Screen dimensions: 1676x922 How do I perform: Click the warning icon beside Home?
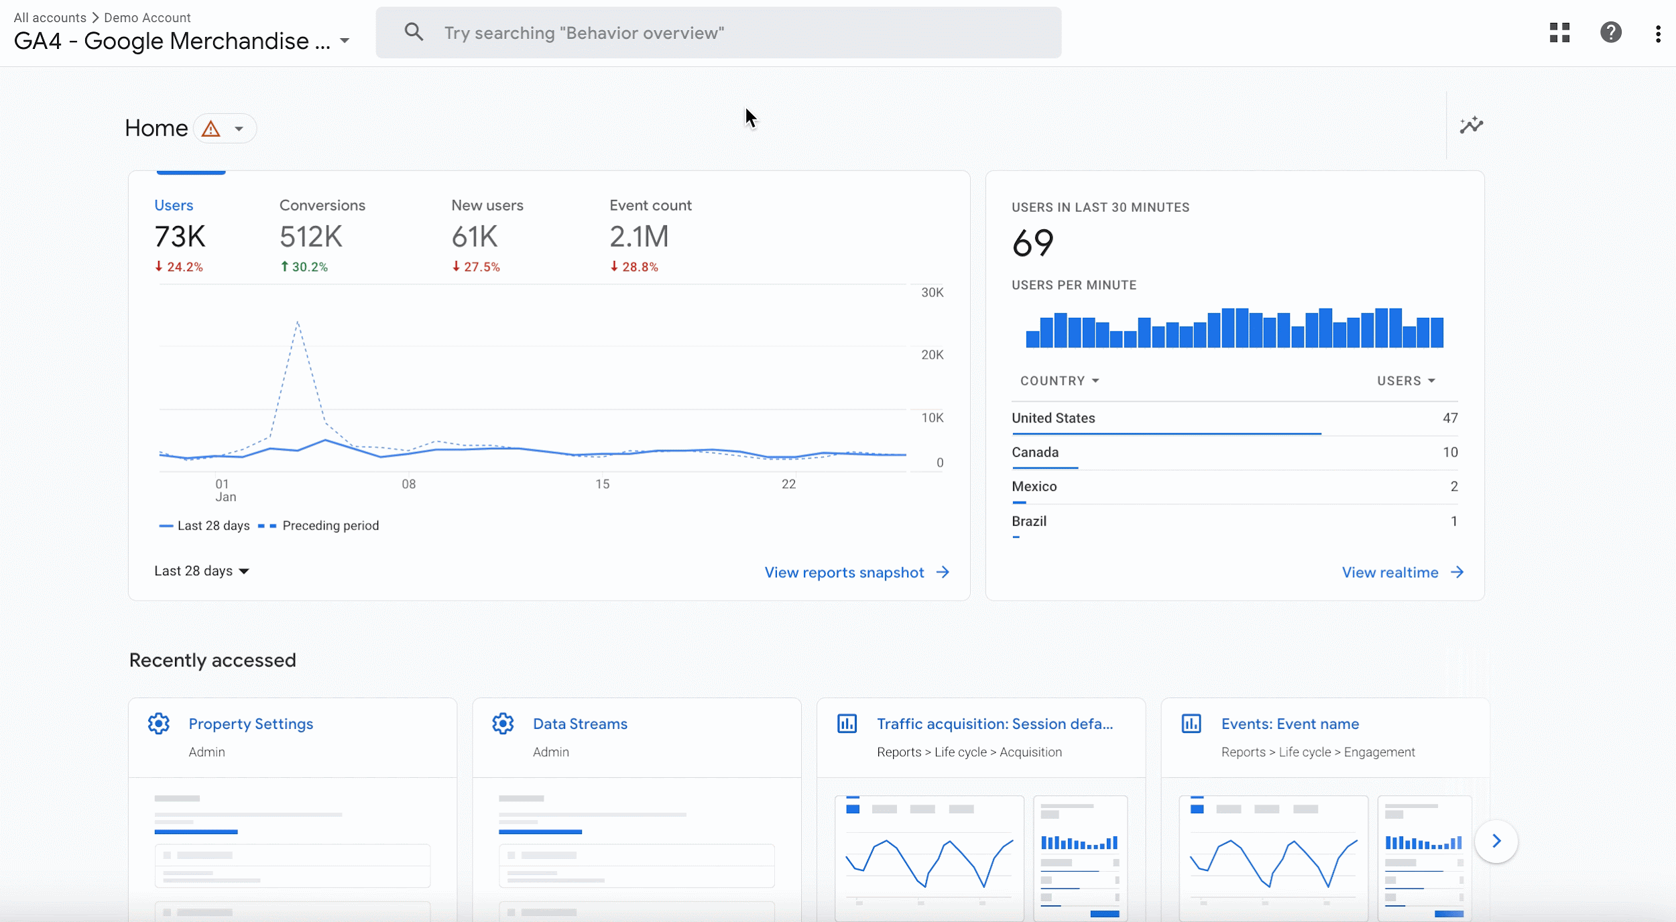click(x=211, y=128)
